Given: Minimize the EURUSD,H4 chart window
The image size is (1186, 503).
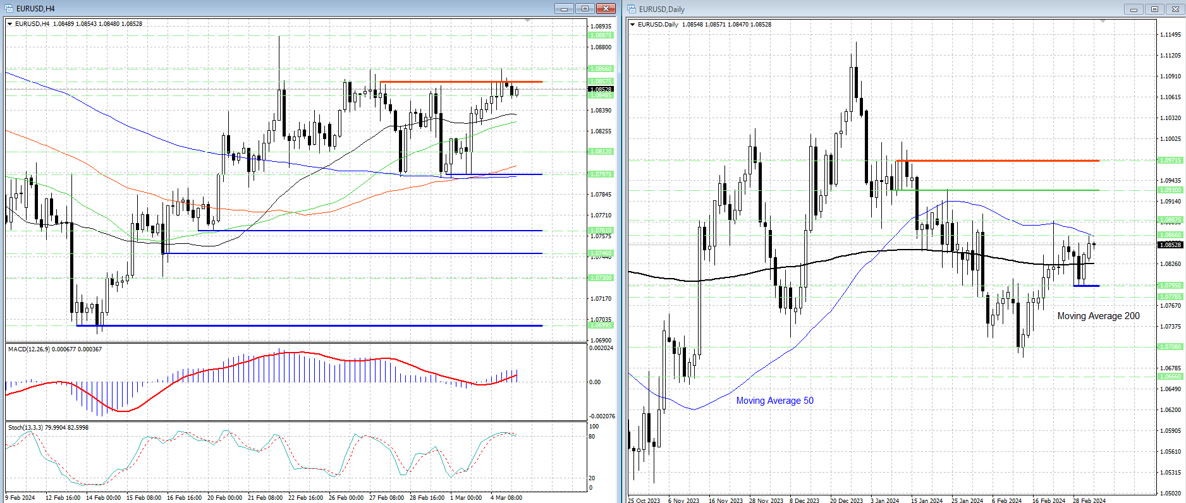Looking at the screenshot, I should pyautogui.click(x=564, y=8).
